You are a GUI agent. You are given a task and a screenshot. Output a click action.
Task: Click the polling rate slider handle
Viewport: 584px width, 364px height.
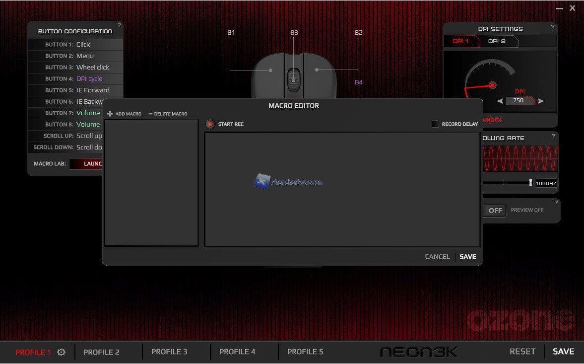point(530,182)
